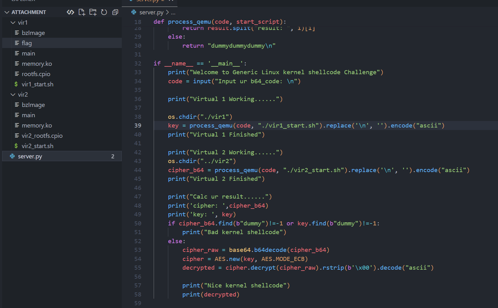This screenshot has height=308, width=498.
Task: Click the file icon beside rootfs.cpio
Action: (x=17, y=74)
